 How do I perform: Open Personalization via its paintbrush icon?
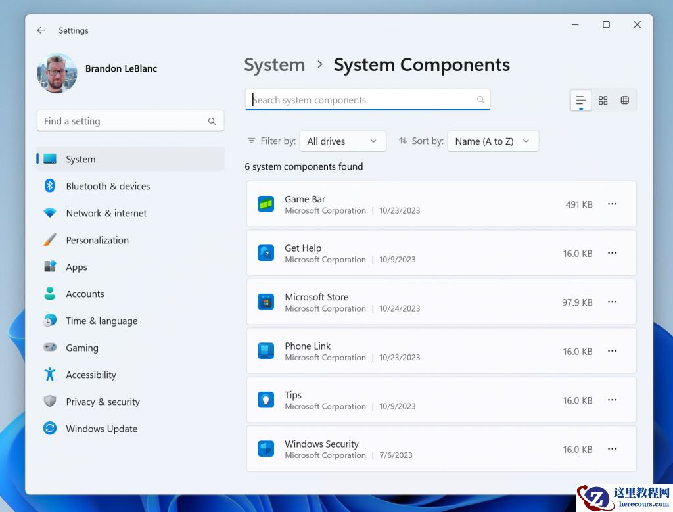click(49, 240)
